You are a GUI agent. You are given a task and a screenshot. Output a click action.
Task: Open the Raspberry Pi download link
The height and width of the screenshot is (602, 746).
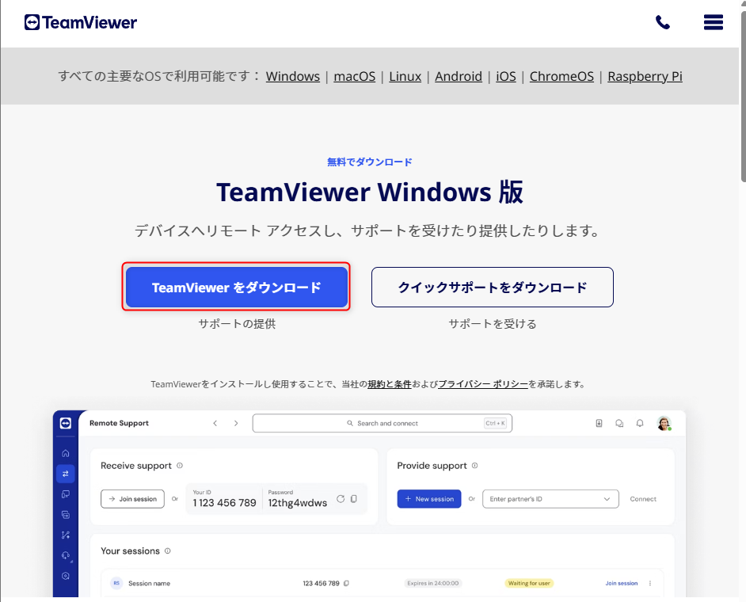coord(645,76)
